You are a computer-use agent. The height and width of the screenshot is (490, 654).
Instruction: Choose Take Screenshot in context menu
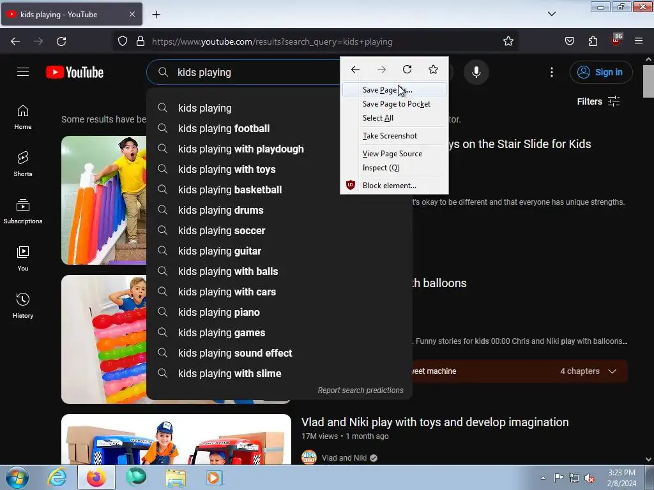394,136
